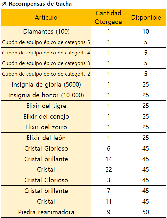The height and width of the screenshot is (218, 167).
Task: Select the quantity 14 cell for Cristal brillante
Action: click(108, 159)
